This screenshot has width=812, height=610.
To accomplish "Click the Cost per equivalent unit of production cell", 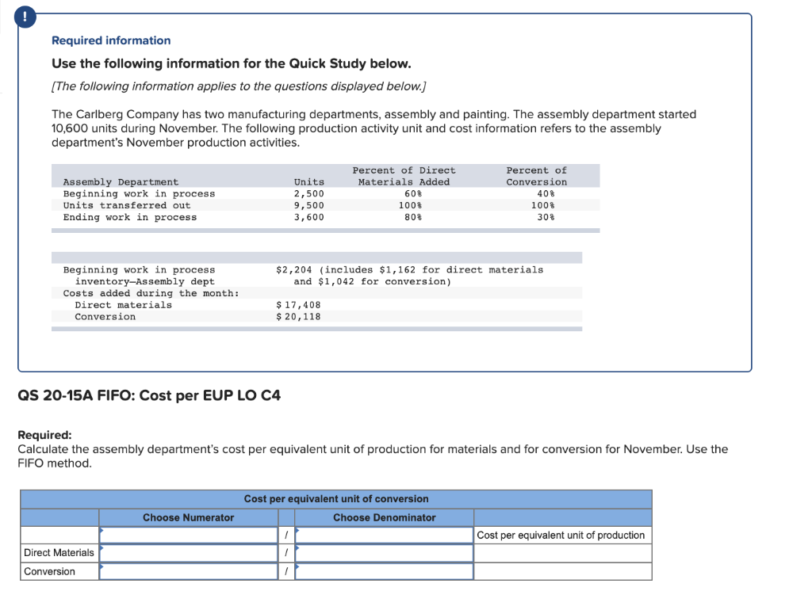I will (x=562, y=535).
